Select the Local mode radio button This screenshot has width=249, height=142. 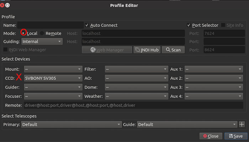point(24,33)
